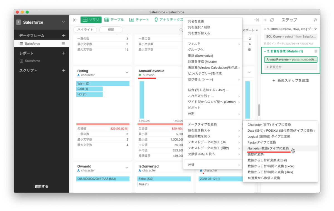
Task: Add a new script
Action: tap(64, 70)
